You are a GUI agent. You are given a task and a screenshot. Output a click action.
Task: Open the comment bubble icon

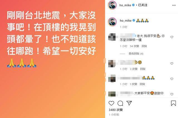point(120,103)
